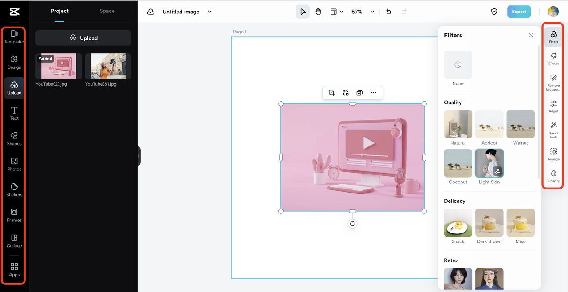Click the shield security icon
Viewport: 568px width, 292px height.
(x=494, y=12)
